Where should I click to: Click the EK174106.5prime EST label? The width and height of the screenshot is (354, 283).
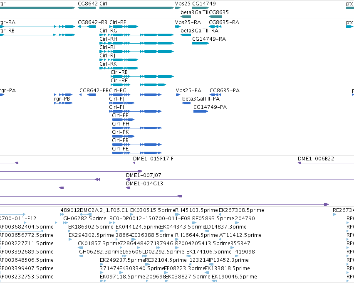click(x=209, y=252)
